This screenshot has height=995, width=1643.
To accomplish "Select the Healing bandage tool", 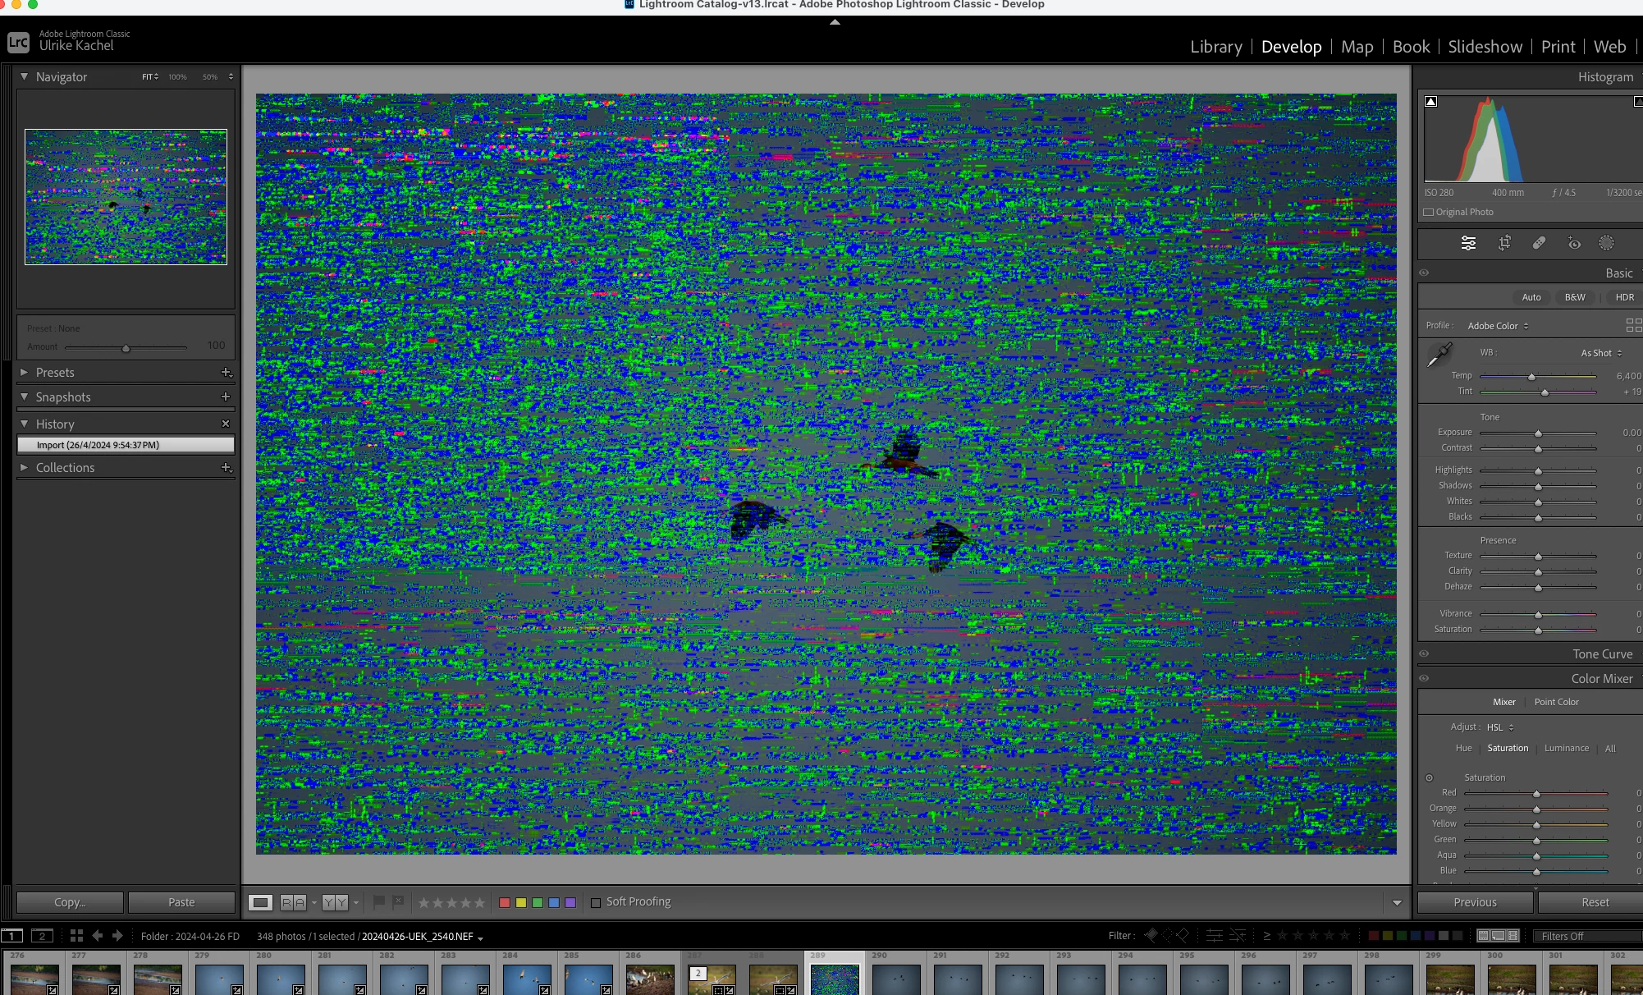I will 1539,243.
